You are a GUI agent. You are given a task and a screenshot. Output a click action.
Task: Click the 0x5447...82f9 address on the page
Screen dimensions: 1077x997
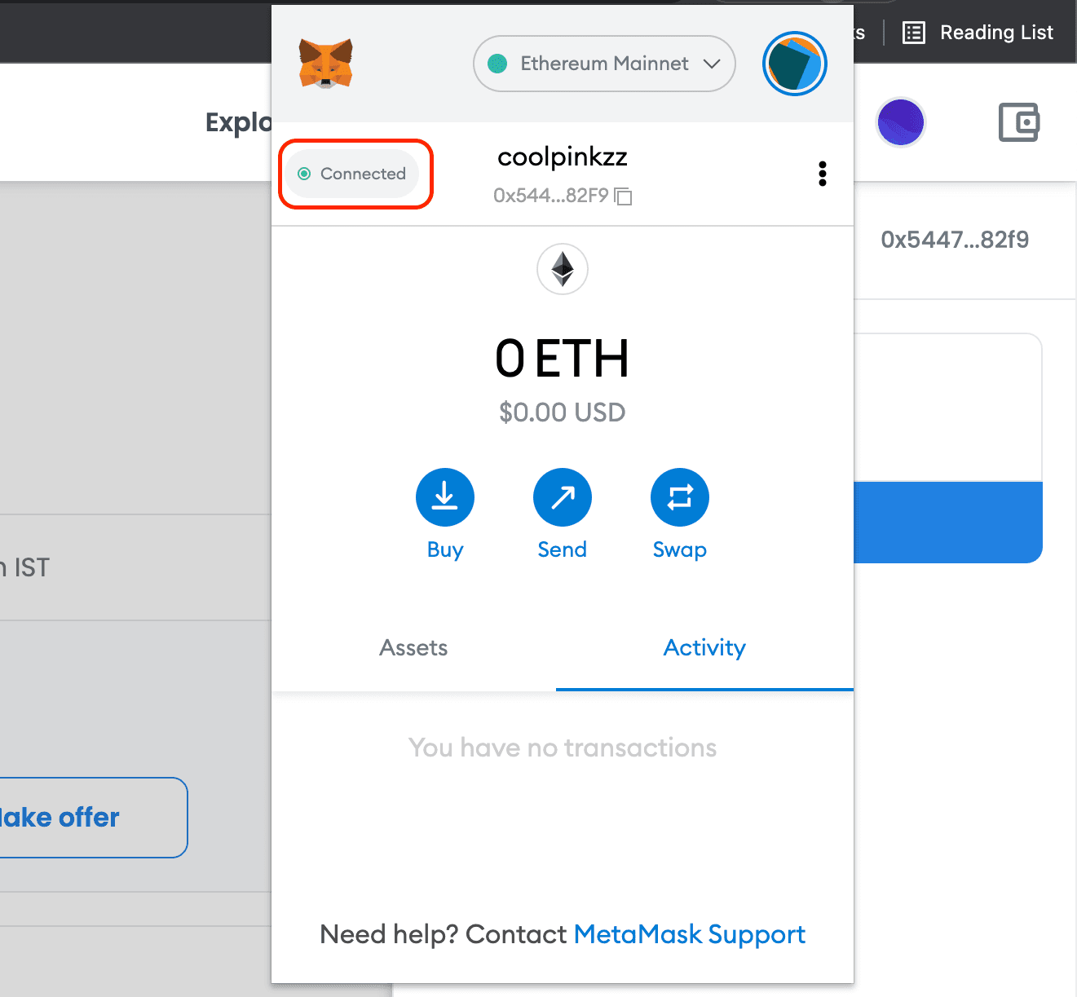(955, 240)
